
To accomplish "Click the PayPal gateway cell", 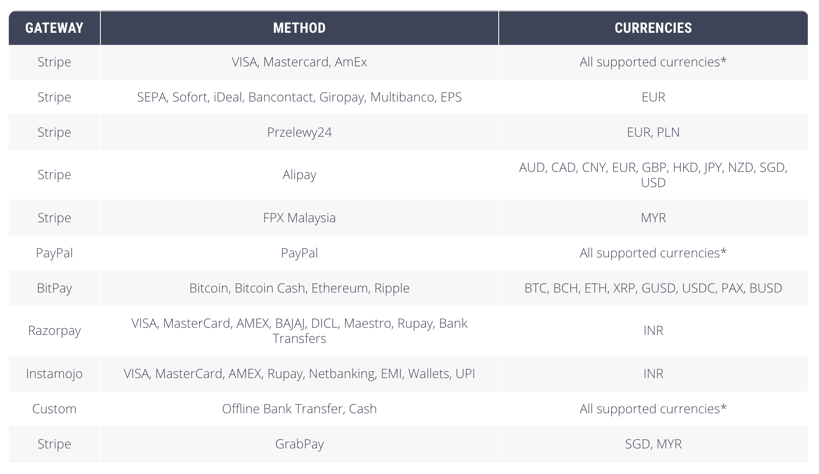I will (54, 253).
